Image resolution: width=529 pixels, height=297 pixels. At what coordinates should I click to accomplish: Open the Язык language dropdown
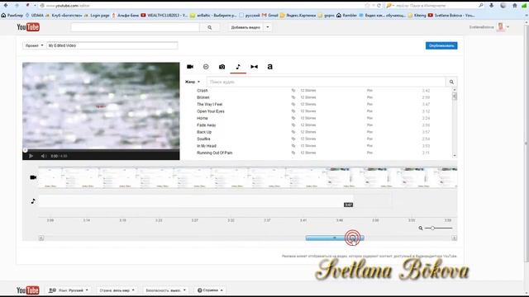(x=69, y=290)
